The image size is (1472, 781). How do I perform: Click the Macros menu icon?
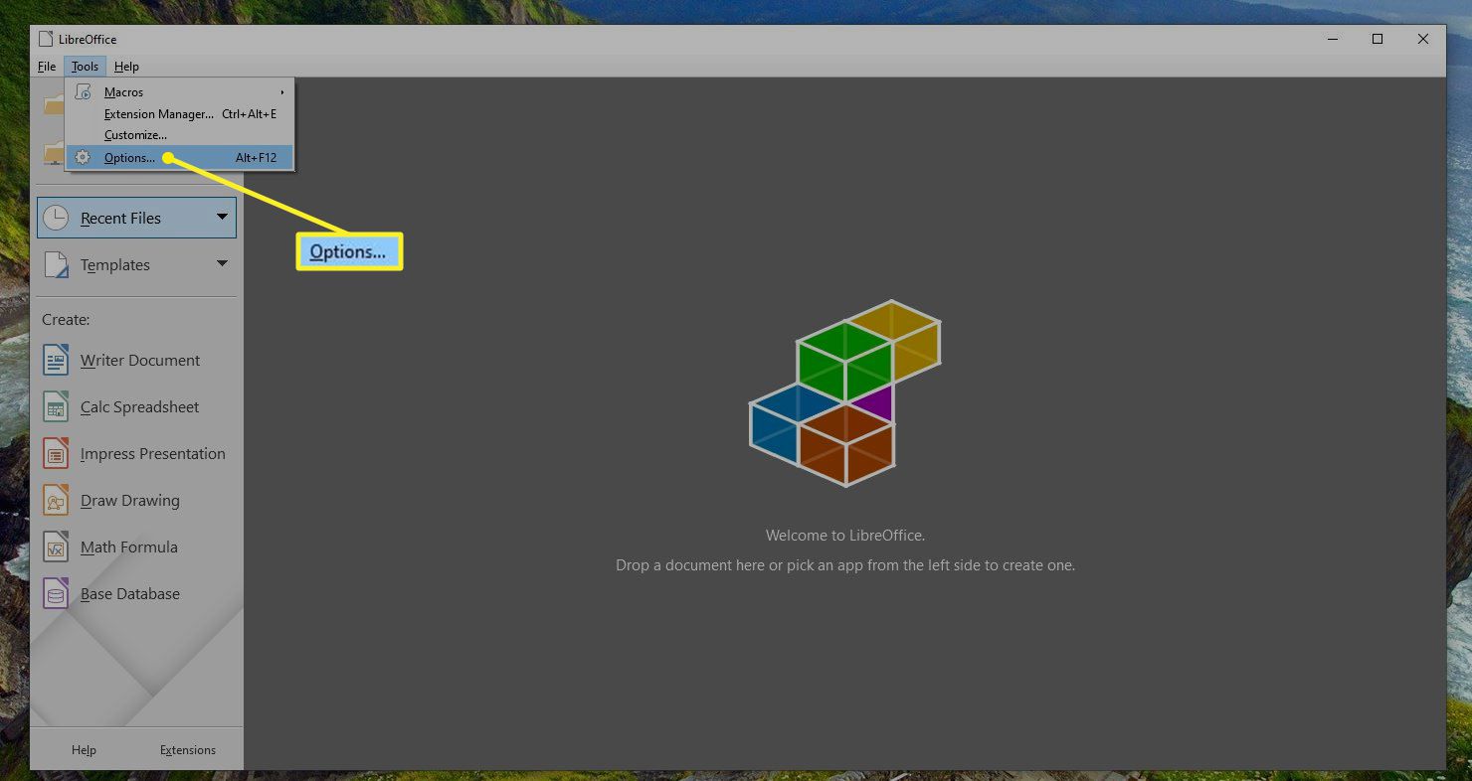pyautogui.click(x=83, y=91)
